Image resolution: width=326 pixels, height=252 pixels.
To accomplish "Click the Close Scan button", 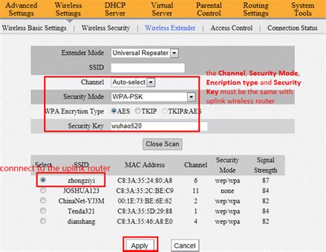I will tap(162, 144).
